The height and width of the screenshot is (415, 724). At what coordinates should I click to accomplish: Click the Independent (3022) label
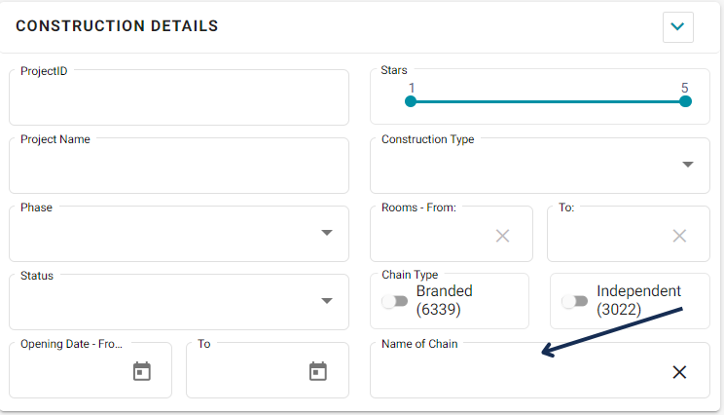click(x=638, y=300)
